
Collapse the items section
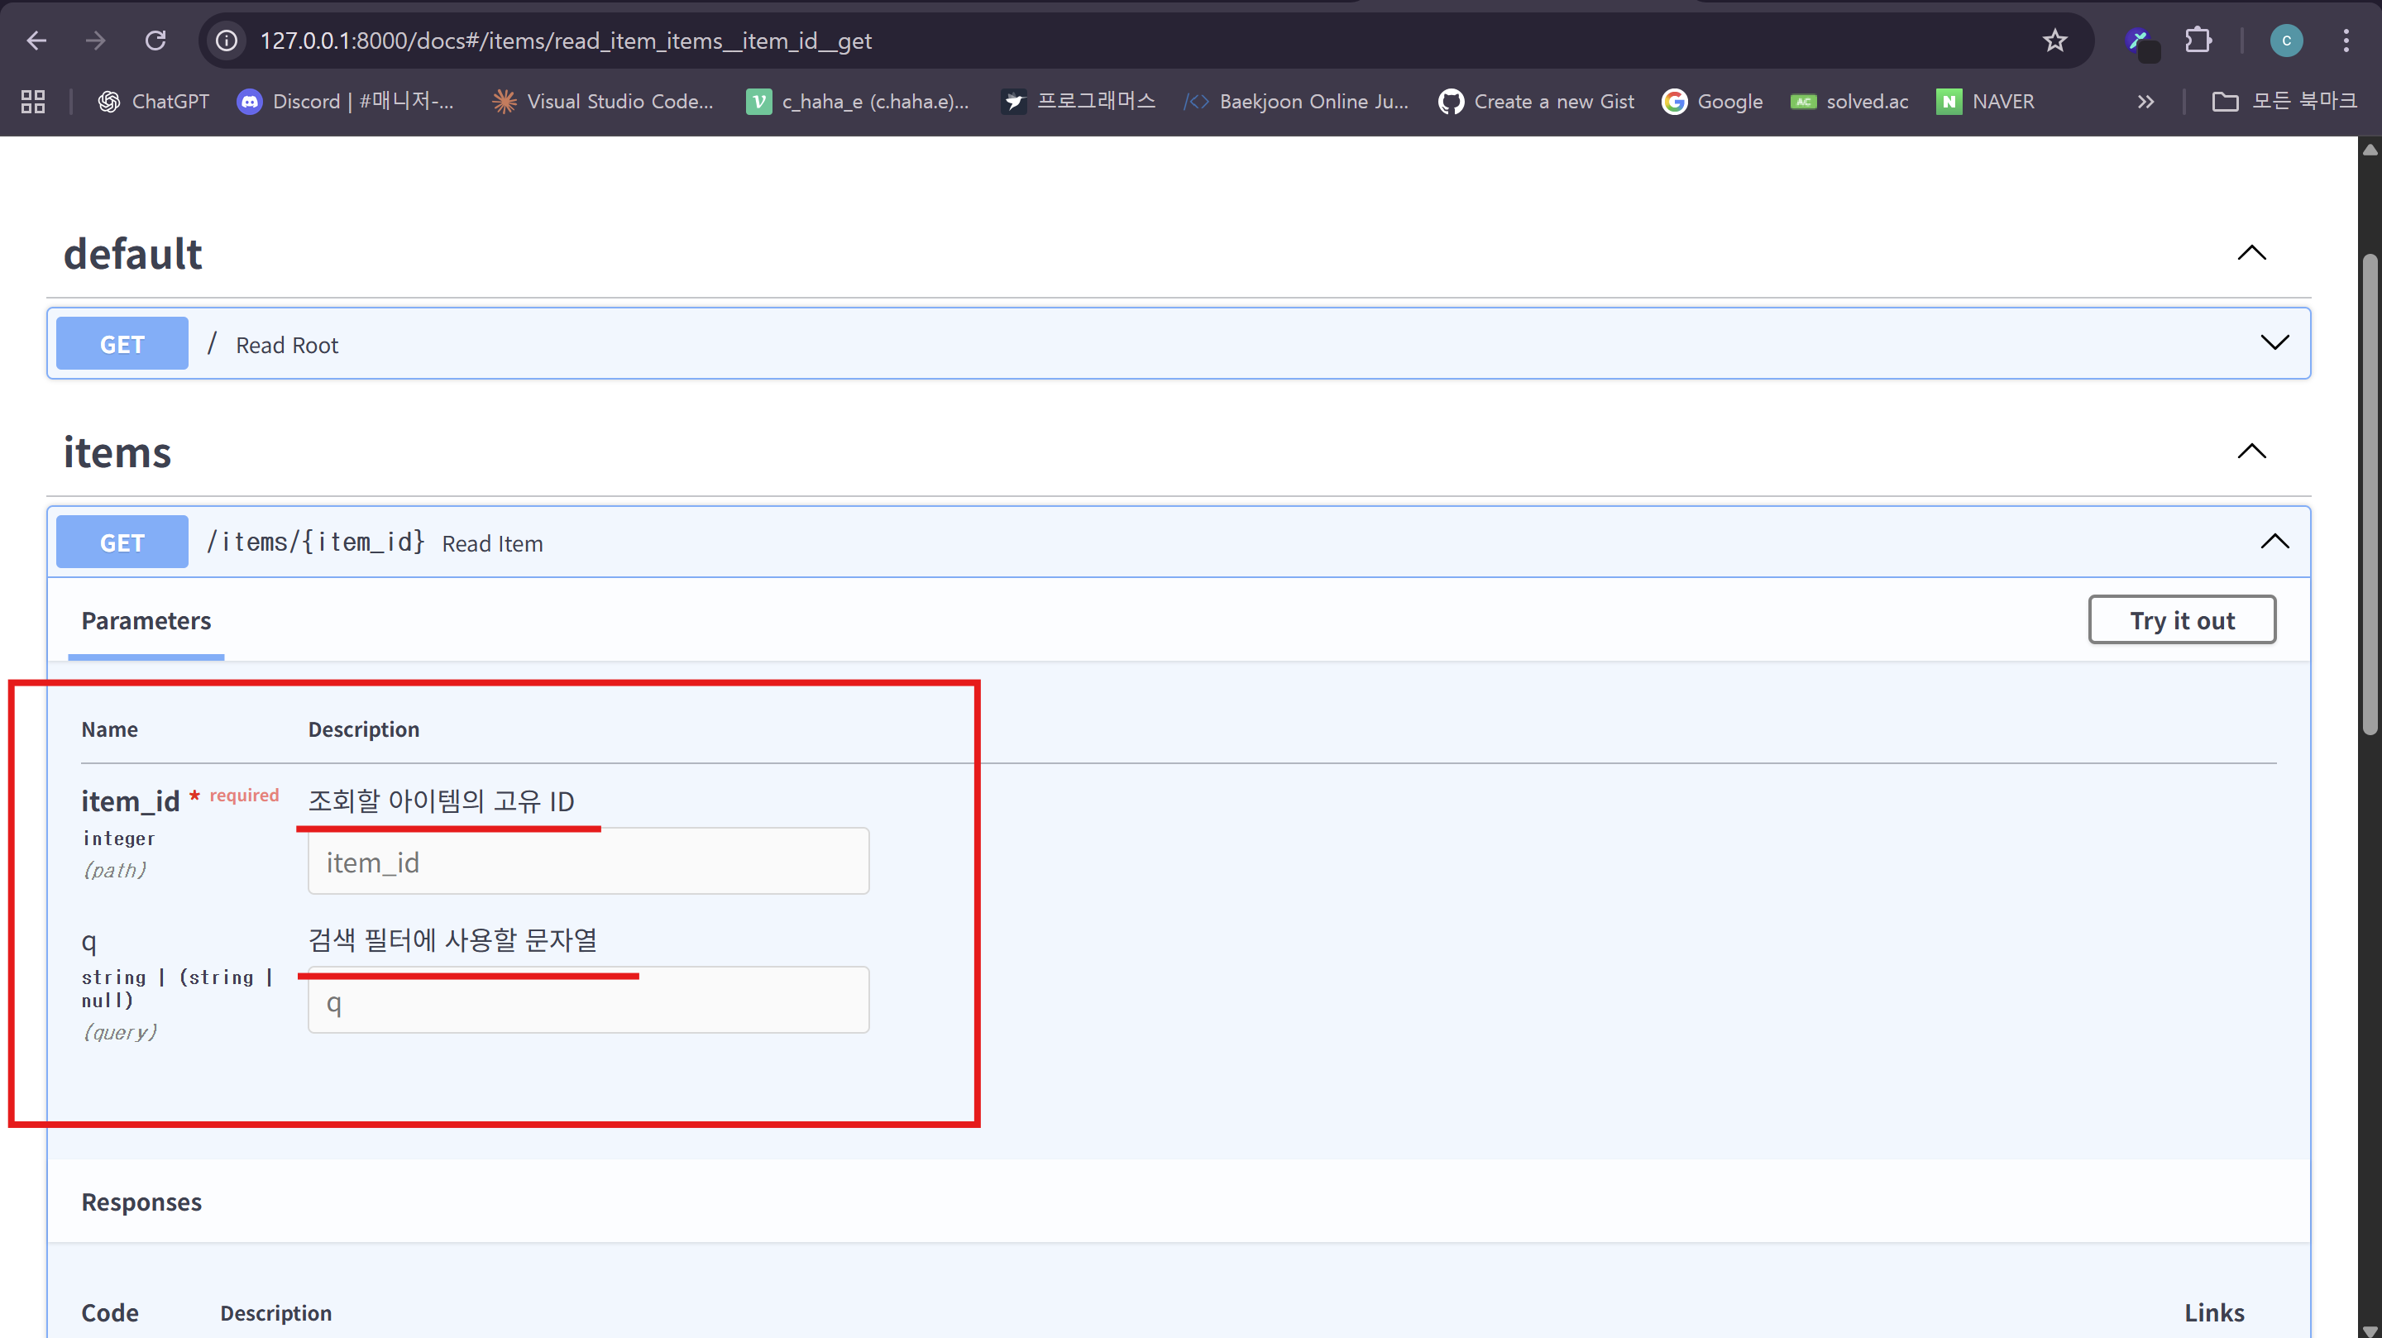2251,452
